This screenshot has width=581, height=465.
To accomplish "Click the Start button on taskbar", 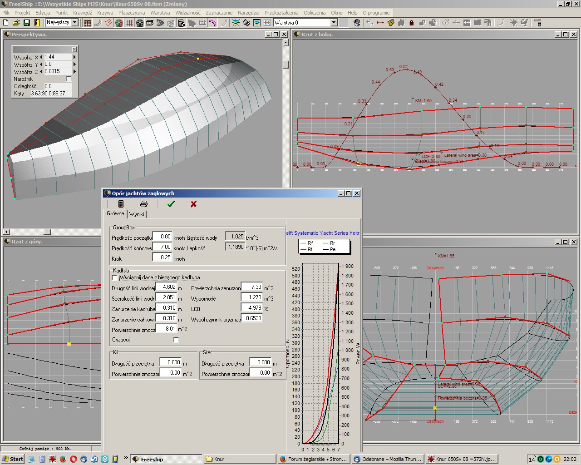I will [13, 459].
